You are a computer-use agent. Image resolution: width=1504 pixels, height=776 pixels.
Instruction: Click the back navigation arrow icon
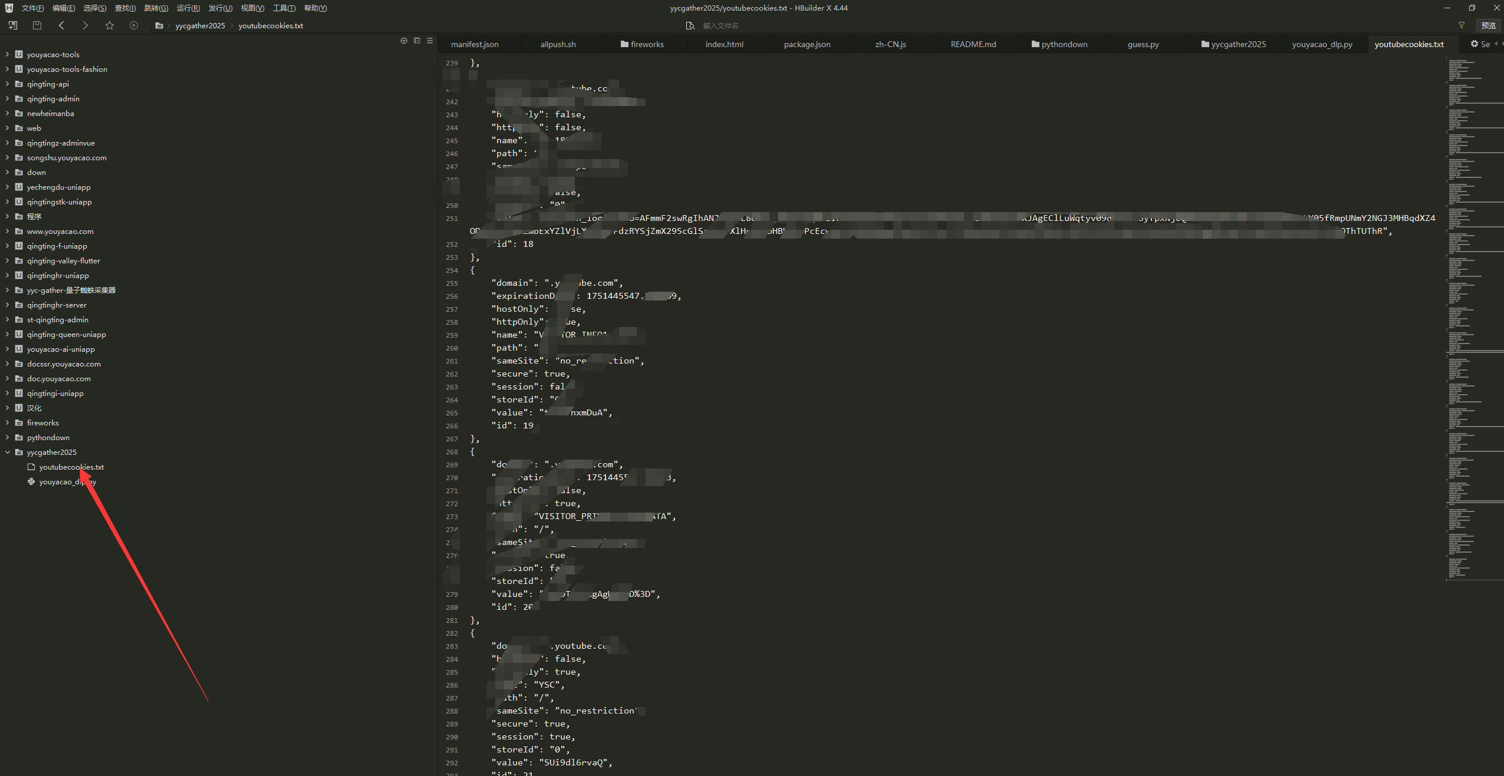tap(60, 26)
